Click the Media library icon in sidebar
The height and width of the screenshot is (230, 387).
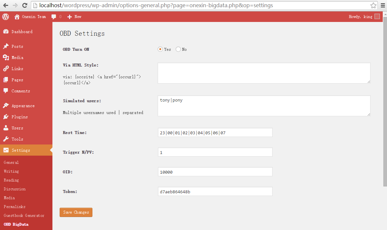pyautogui.click(x=6, y=58)
